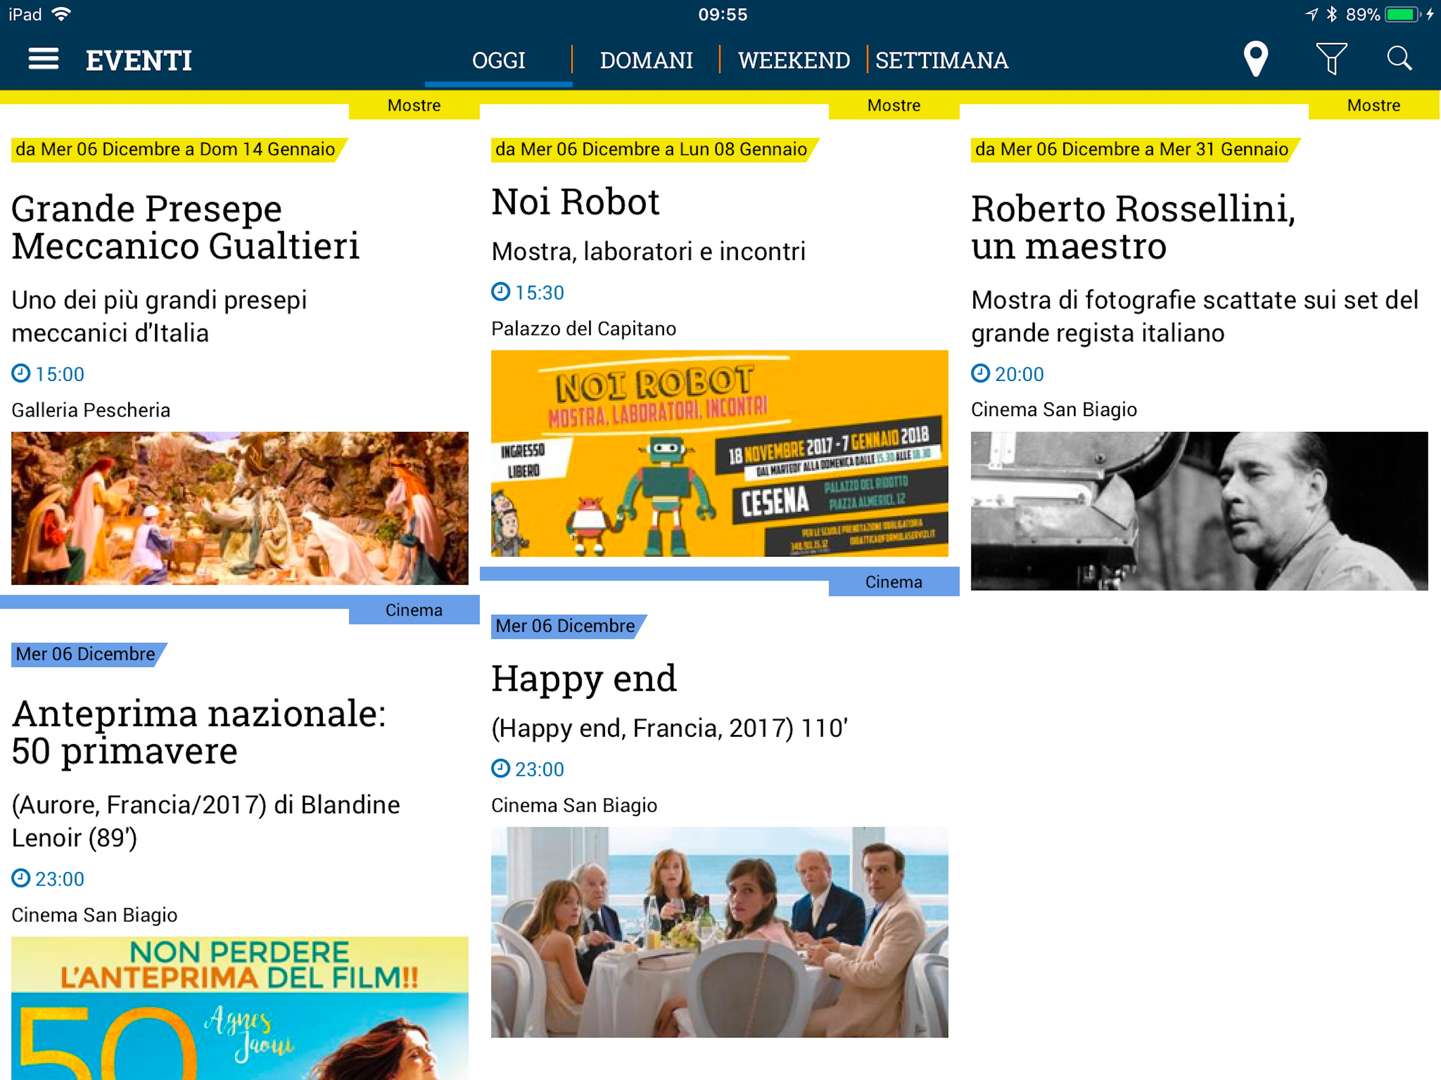Tap the Happy end film title

click(x=584, y=679)
